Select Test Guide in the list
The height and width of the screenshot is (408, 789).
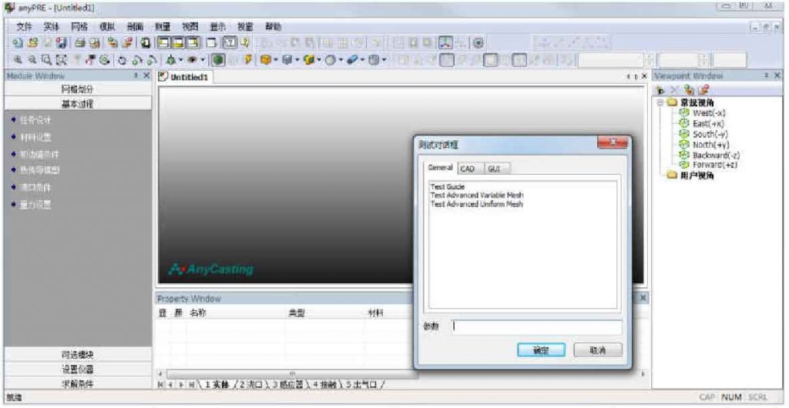448,187
